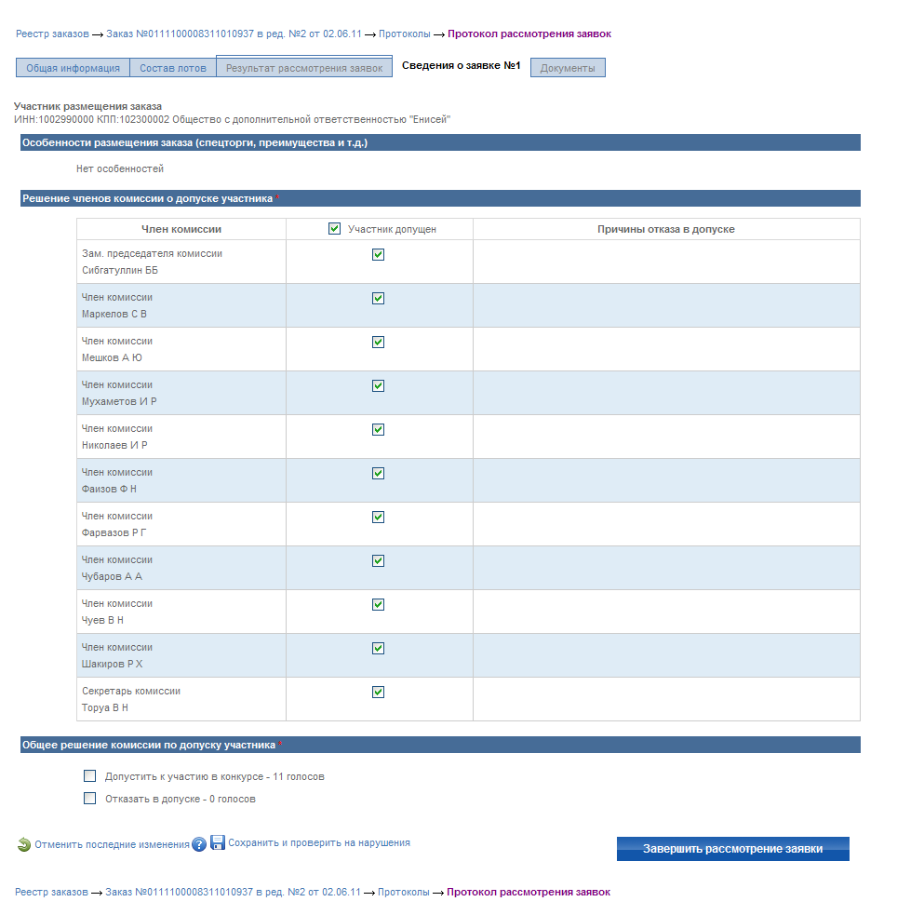Toggle admission checkbox for Фаизов Ф Н
897x915 pixels.
378,473
